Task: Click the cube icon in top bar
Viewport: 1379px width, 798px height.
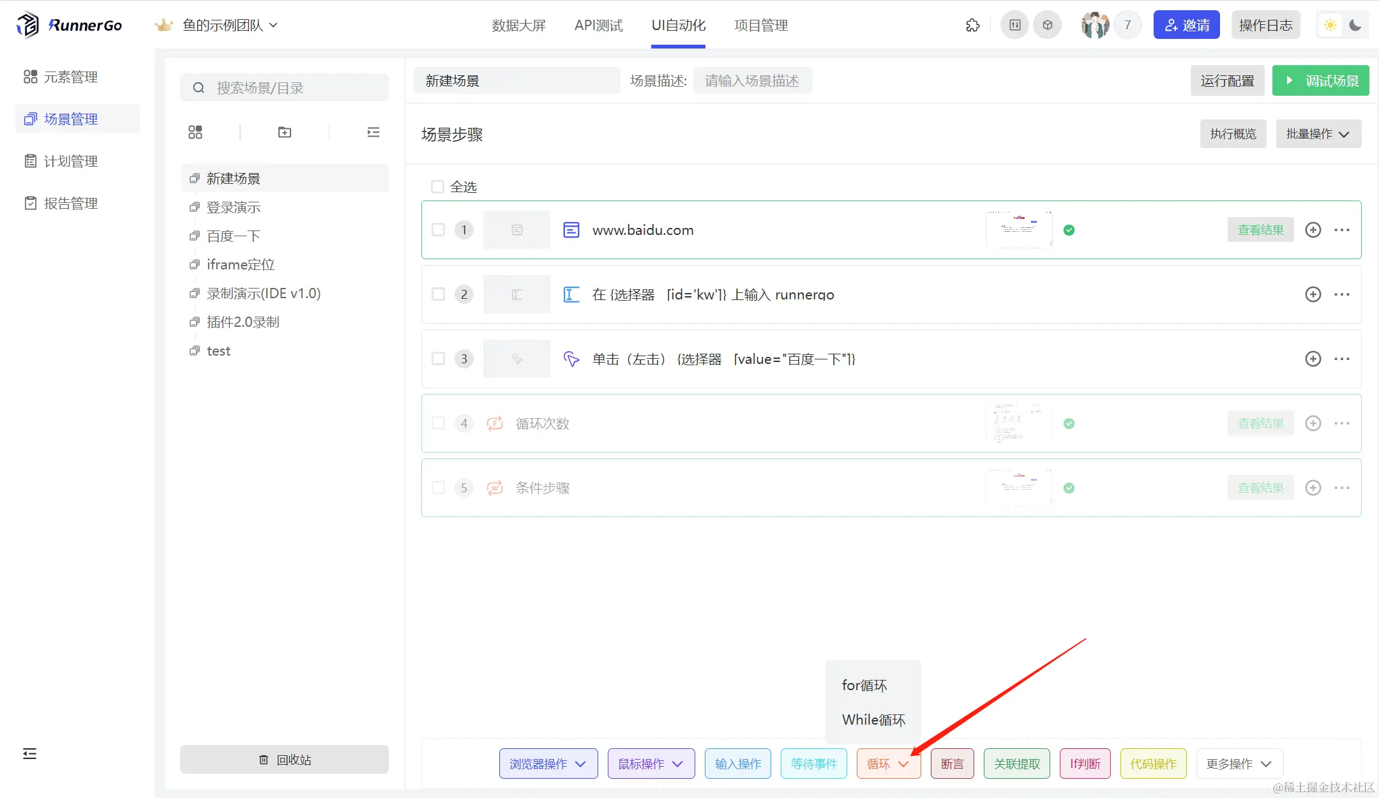Action: [x=1048, y=26]
